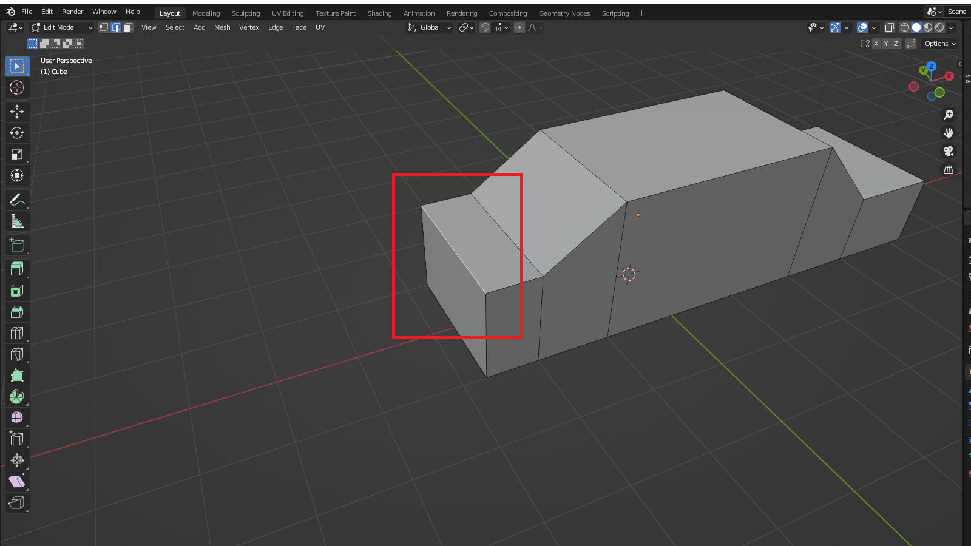Select the Loop Cut tool
The height and width of the screenshot is (546, 971).
17,333
